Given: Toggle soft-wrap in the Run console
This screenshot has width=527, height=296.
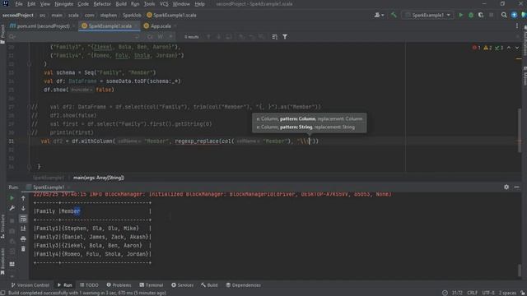Looking at the screenshot, I should (x=23, y=219).
